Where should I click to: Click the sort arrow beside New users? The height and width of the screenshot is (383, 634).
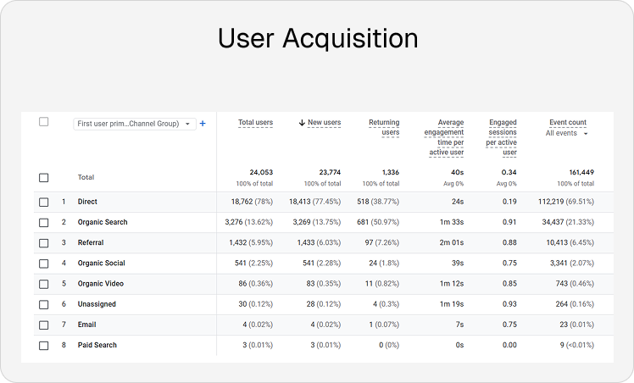[302, 123]
